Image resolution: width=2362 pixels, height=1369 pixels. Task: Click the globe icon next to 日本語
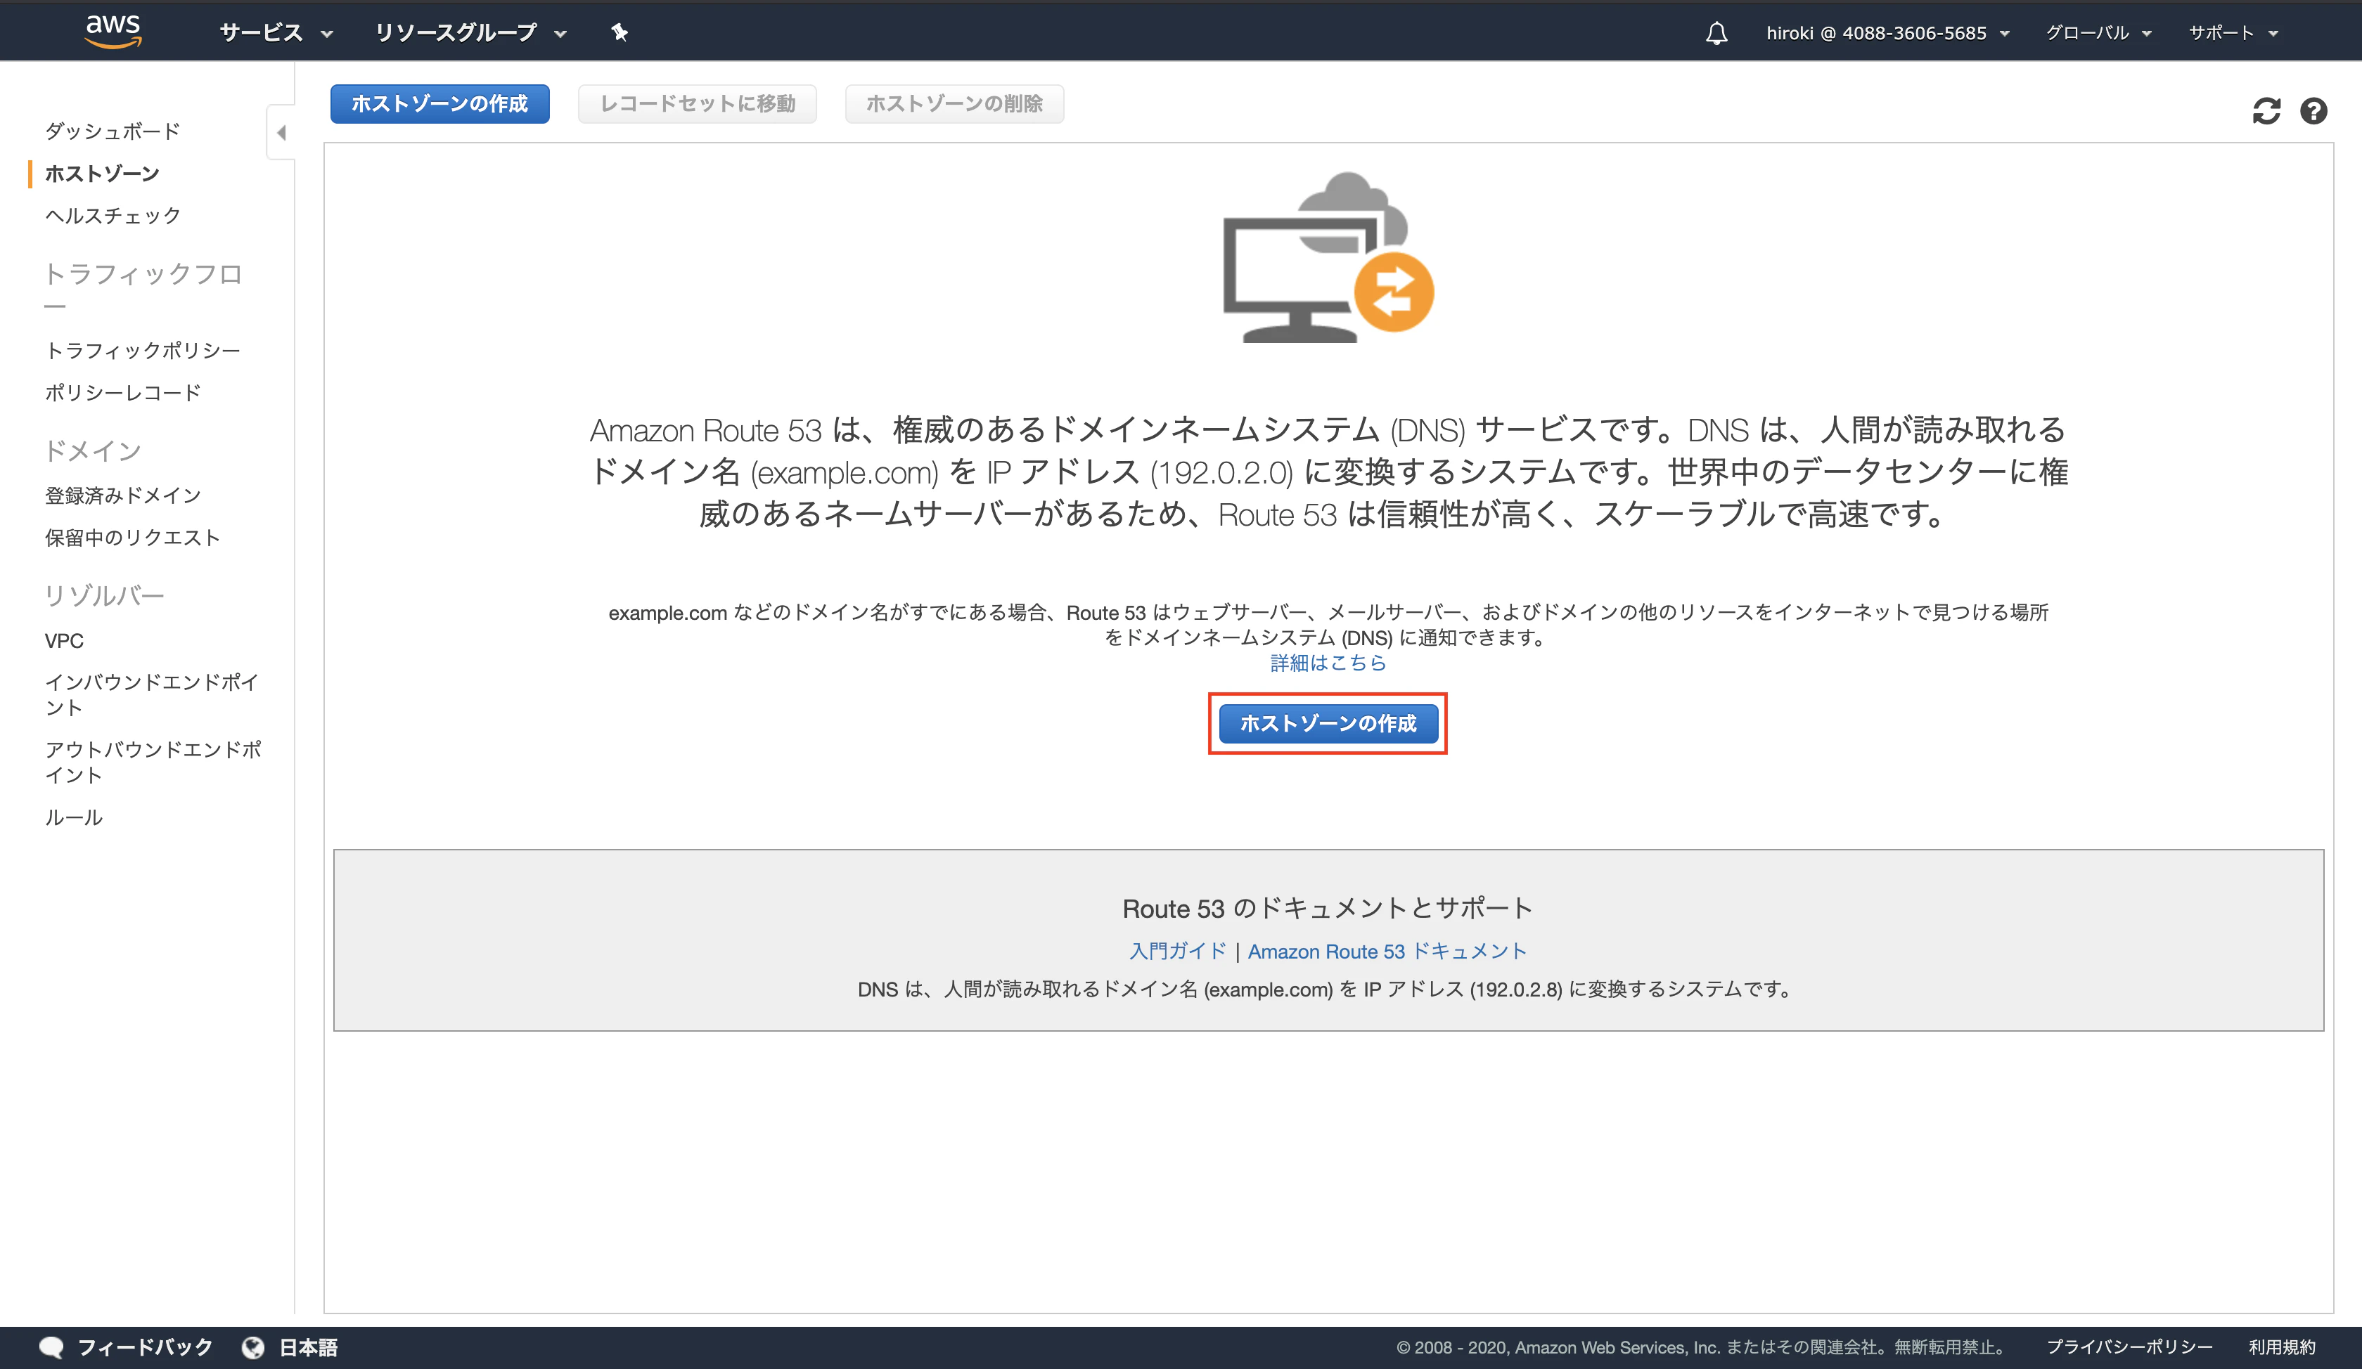[x=254, y=1347]
